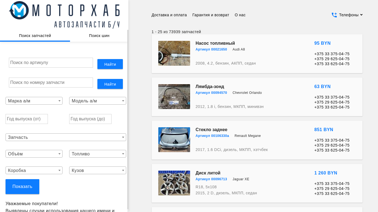Open the Диск литой photo
This screenshot has width=378, height=212.
174,183
